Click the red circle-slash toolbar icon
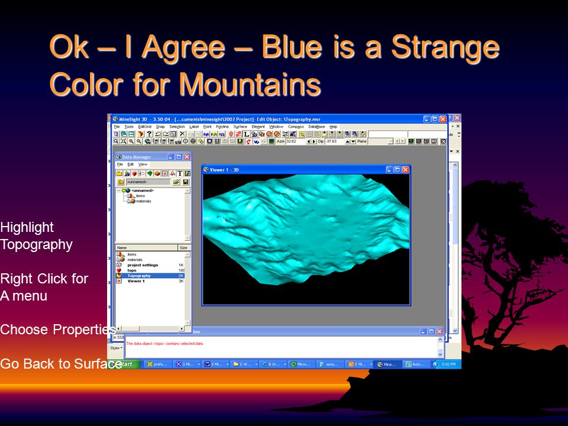 coord(277,134)
